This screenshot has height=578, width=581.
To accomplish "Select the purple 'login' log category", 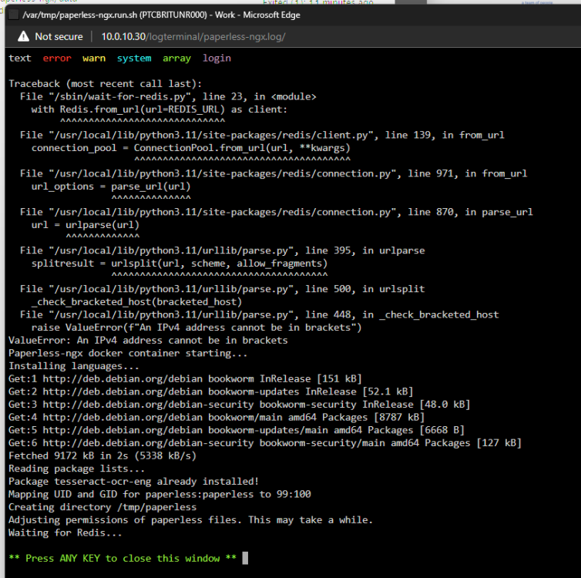I will coord(217,58).
